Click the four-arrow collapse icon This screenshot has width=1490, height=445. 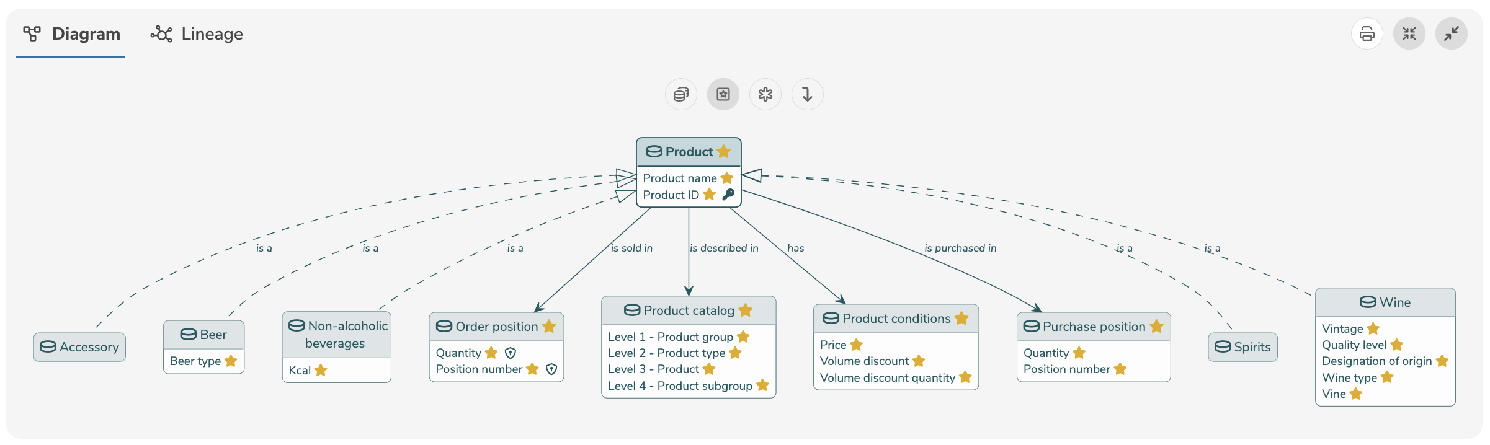pos(1409,33)
